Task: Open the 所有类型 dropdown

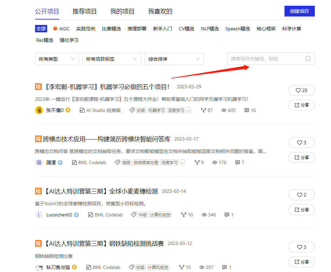Action: point(57,59)
